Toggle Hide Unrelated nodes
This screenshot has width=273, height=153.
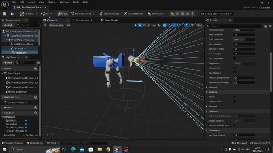click(x=81, y=14)
